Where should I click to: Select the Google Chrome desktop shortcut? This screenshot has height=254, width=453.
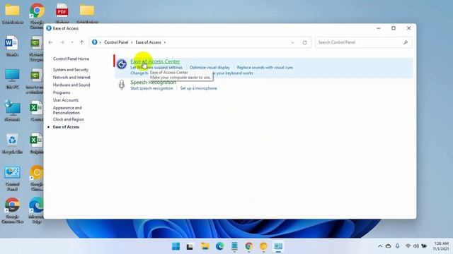pyautogui.click(x=37, y=16)
